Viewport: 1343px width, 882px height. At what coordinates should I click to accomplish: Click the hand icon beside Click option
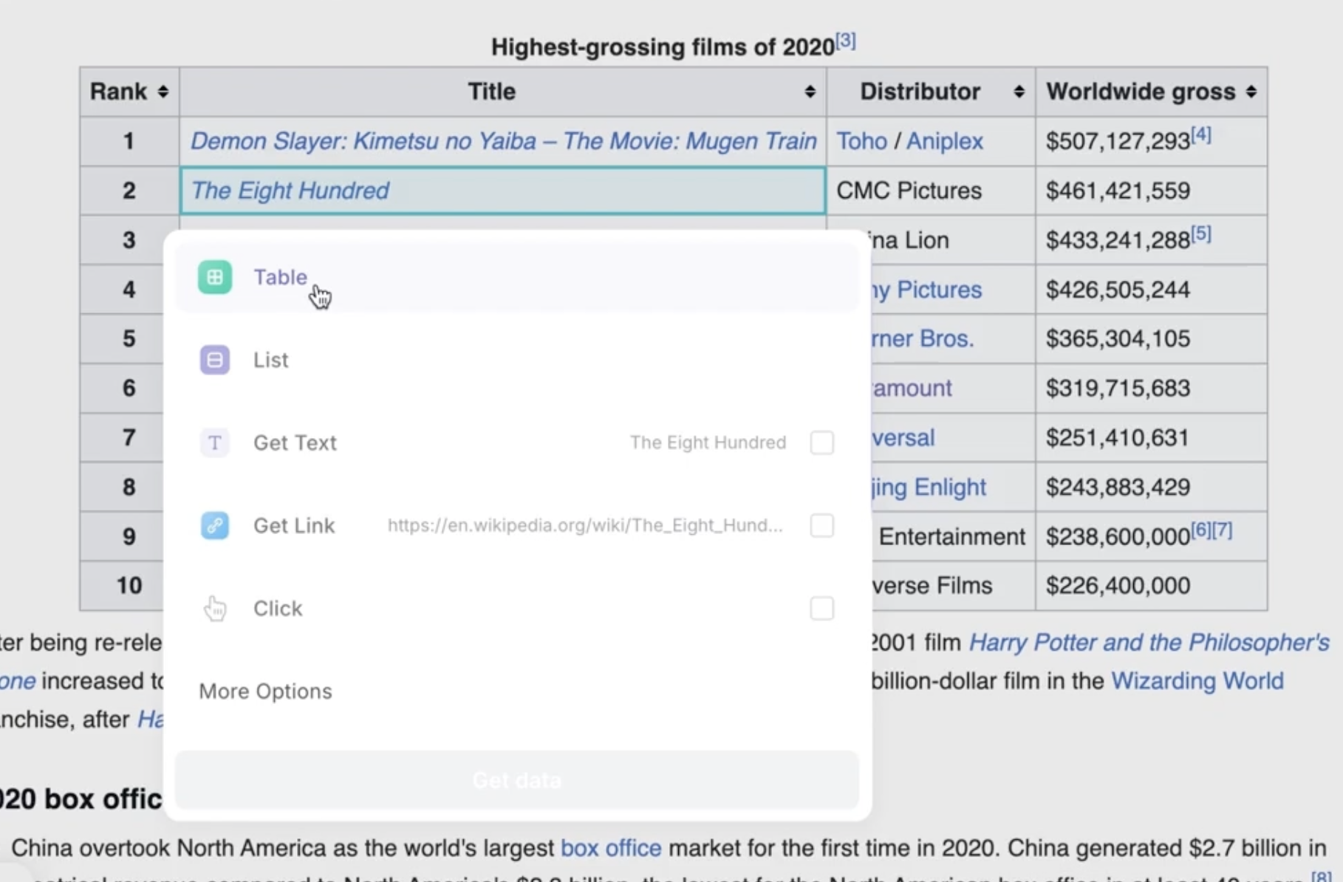pos(215,608)
